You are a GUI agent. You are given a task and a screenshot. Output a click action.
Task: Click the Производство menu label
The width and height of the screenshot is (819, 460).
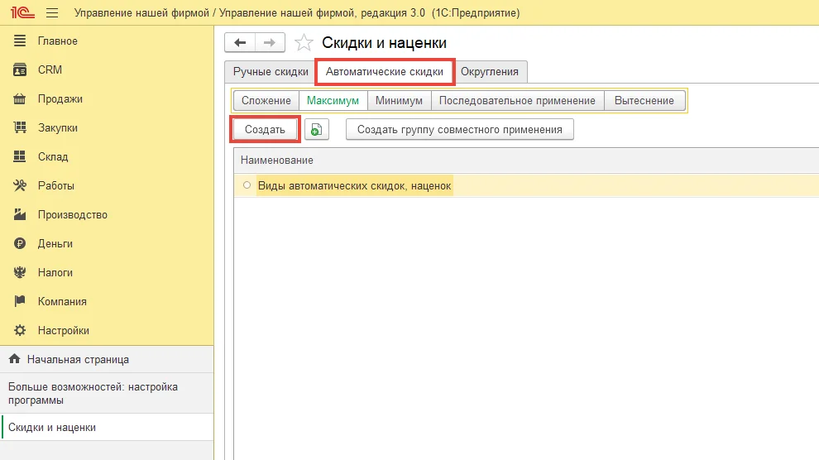tap(73, 214)
